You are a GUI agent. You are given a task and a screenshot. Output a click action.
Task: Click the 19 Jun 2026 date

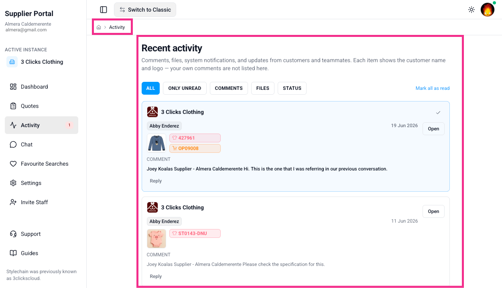coord(404,126)
